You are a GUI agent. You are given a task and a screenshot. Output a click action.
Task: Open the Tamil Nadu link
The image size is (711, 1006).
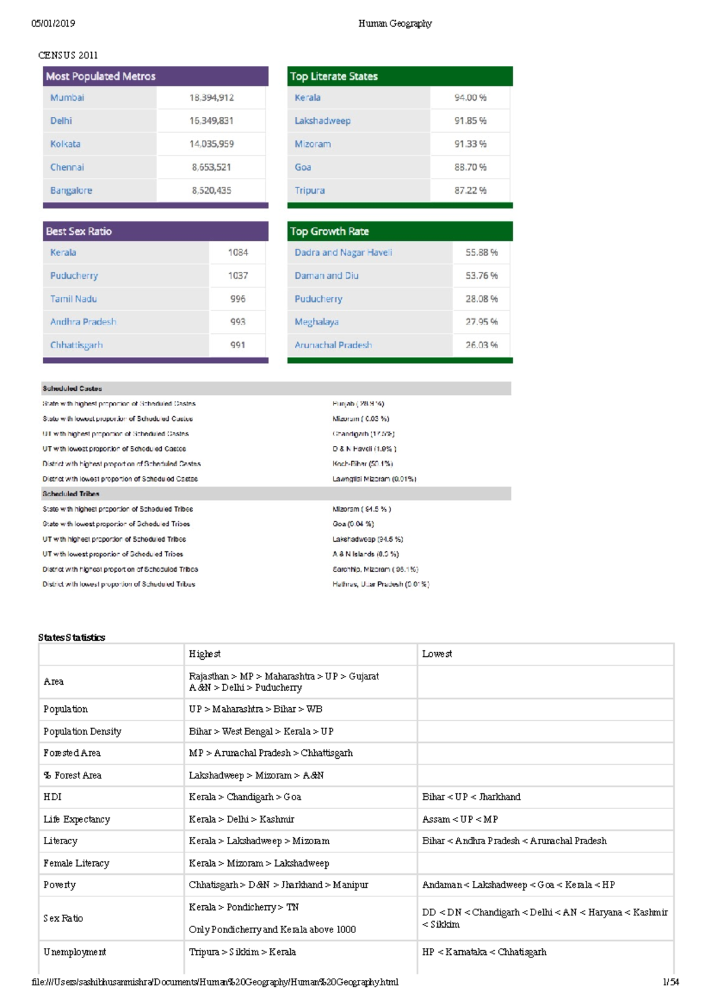click(73, 299)
